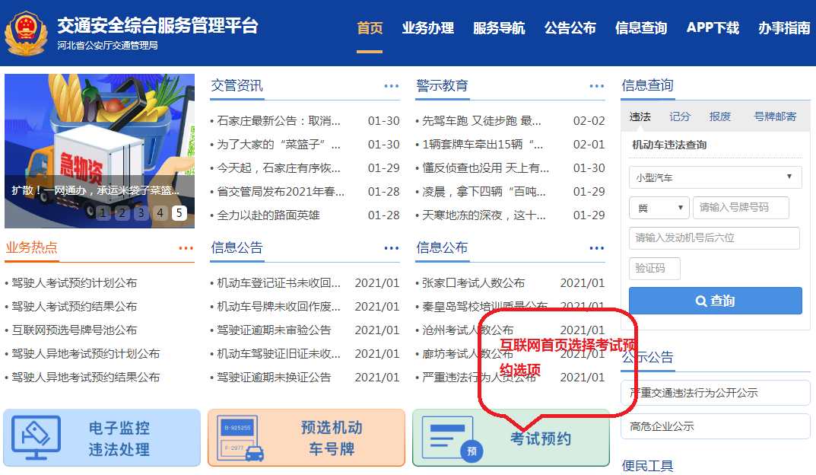Go to carousel slide 2
This screenshot has height=475, width=816.
[122, 212]
